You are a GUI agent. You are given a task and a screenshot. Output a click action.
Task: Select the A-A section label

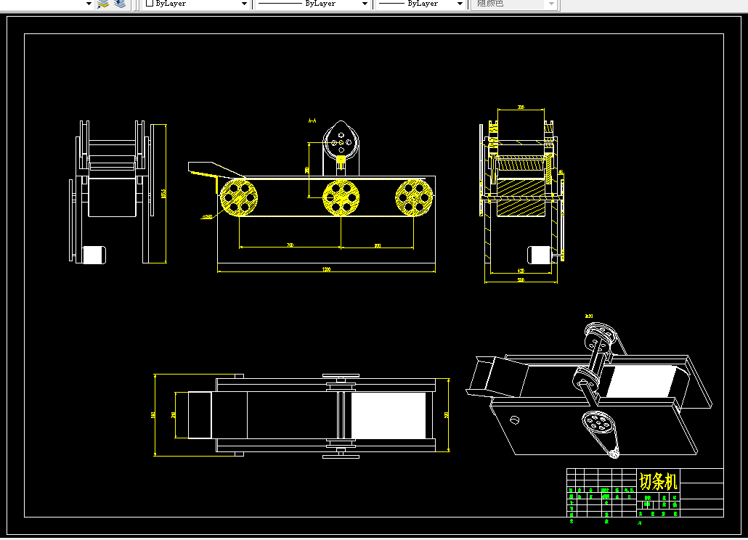pyautogui.click(x=312, y=121)
